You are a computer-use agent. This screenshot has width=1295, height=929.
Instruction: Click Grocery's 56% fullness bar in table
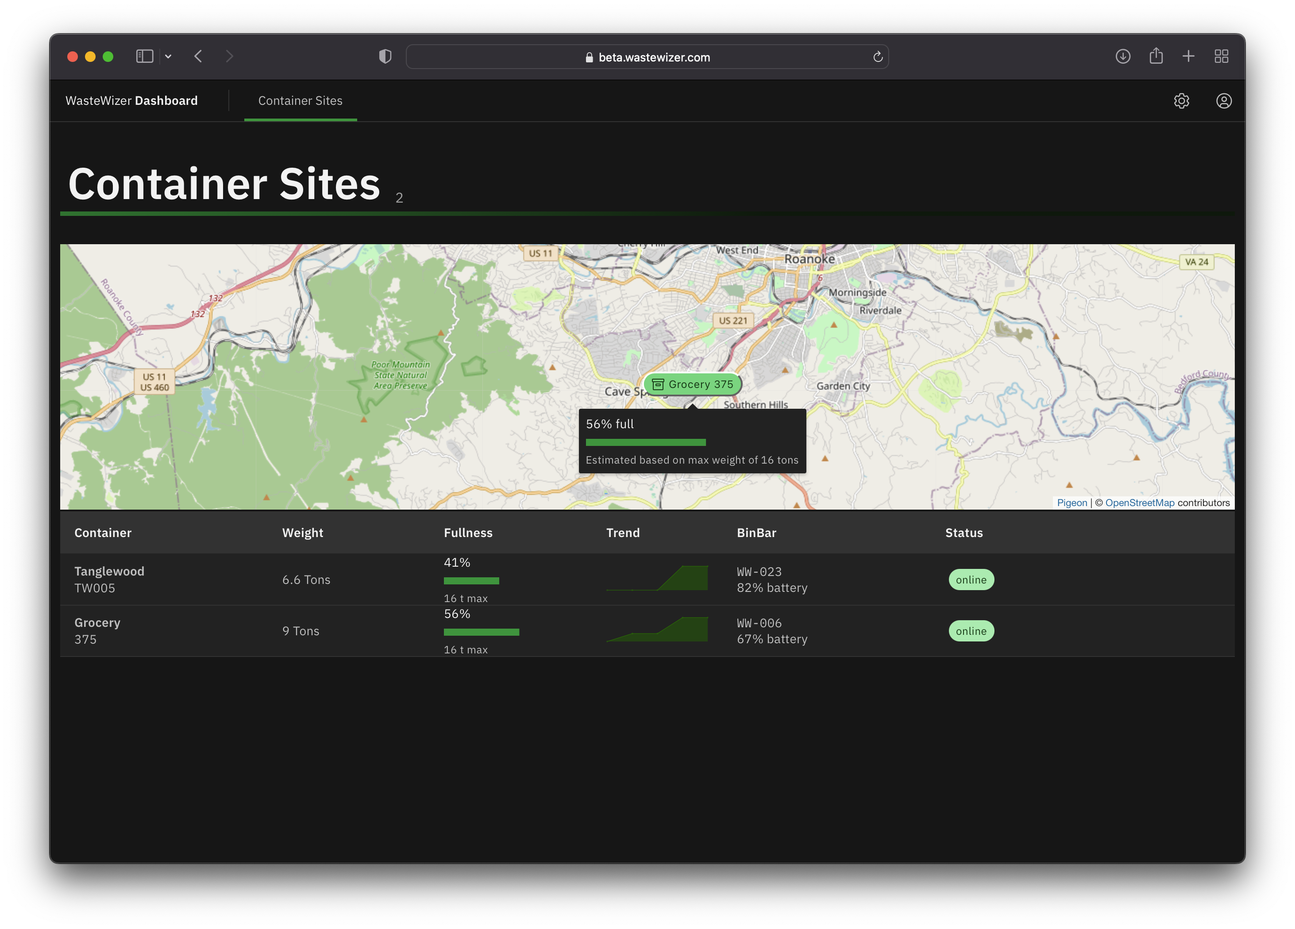tap(482, 632)
